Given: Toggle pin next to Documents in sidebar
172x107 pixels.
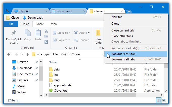Looking at the screenshot, I should point(37,74).
